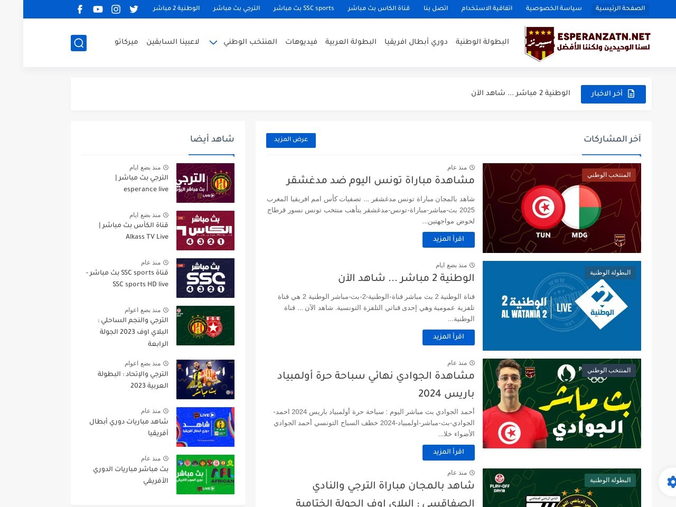Open sidebar link الترجي والنجم الساحلي

(x=133, y=332)
